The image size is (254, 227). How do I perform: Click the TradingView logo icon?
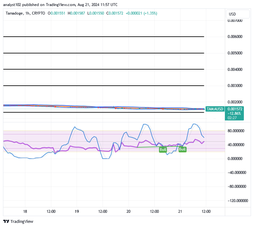[x=6, y=222]
